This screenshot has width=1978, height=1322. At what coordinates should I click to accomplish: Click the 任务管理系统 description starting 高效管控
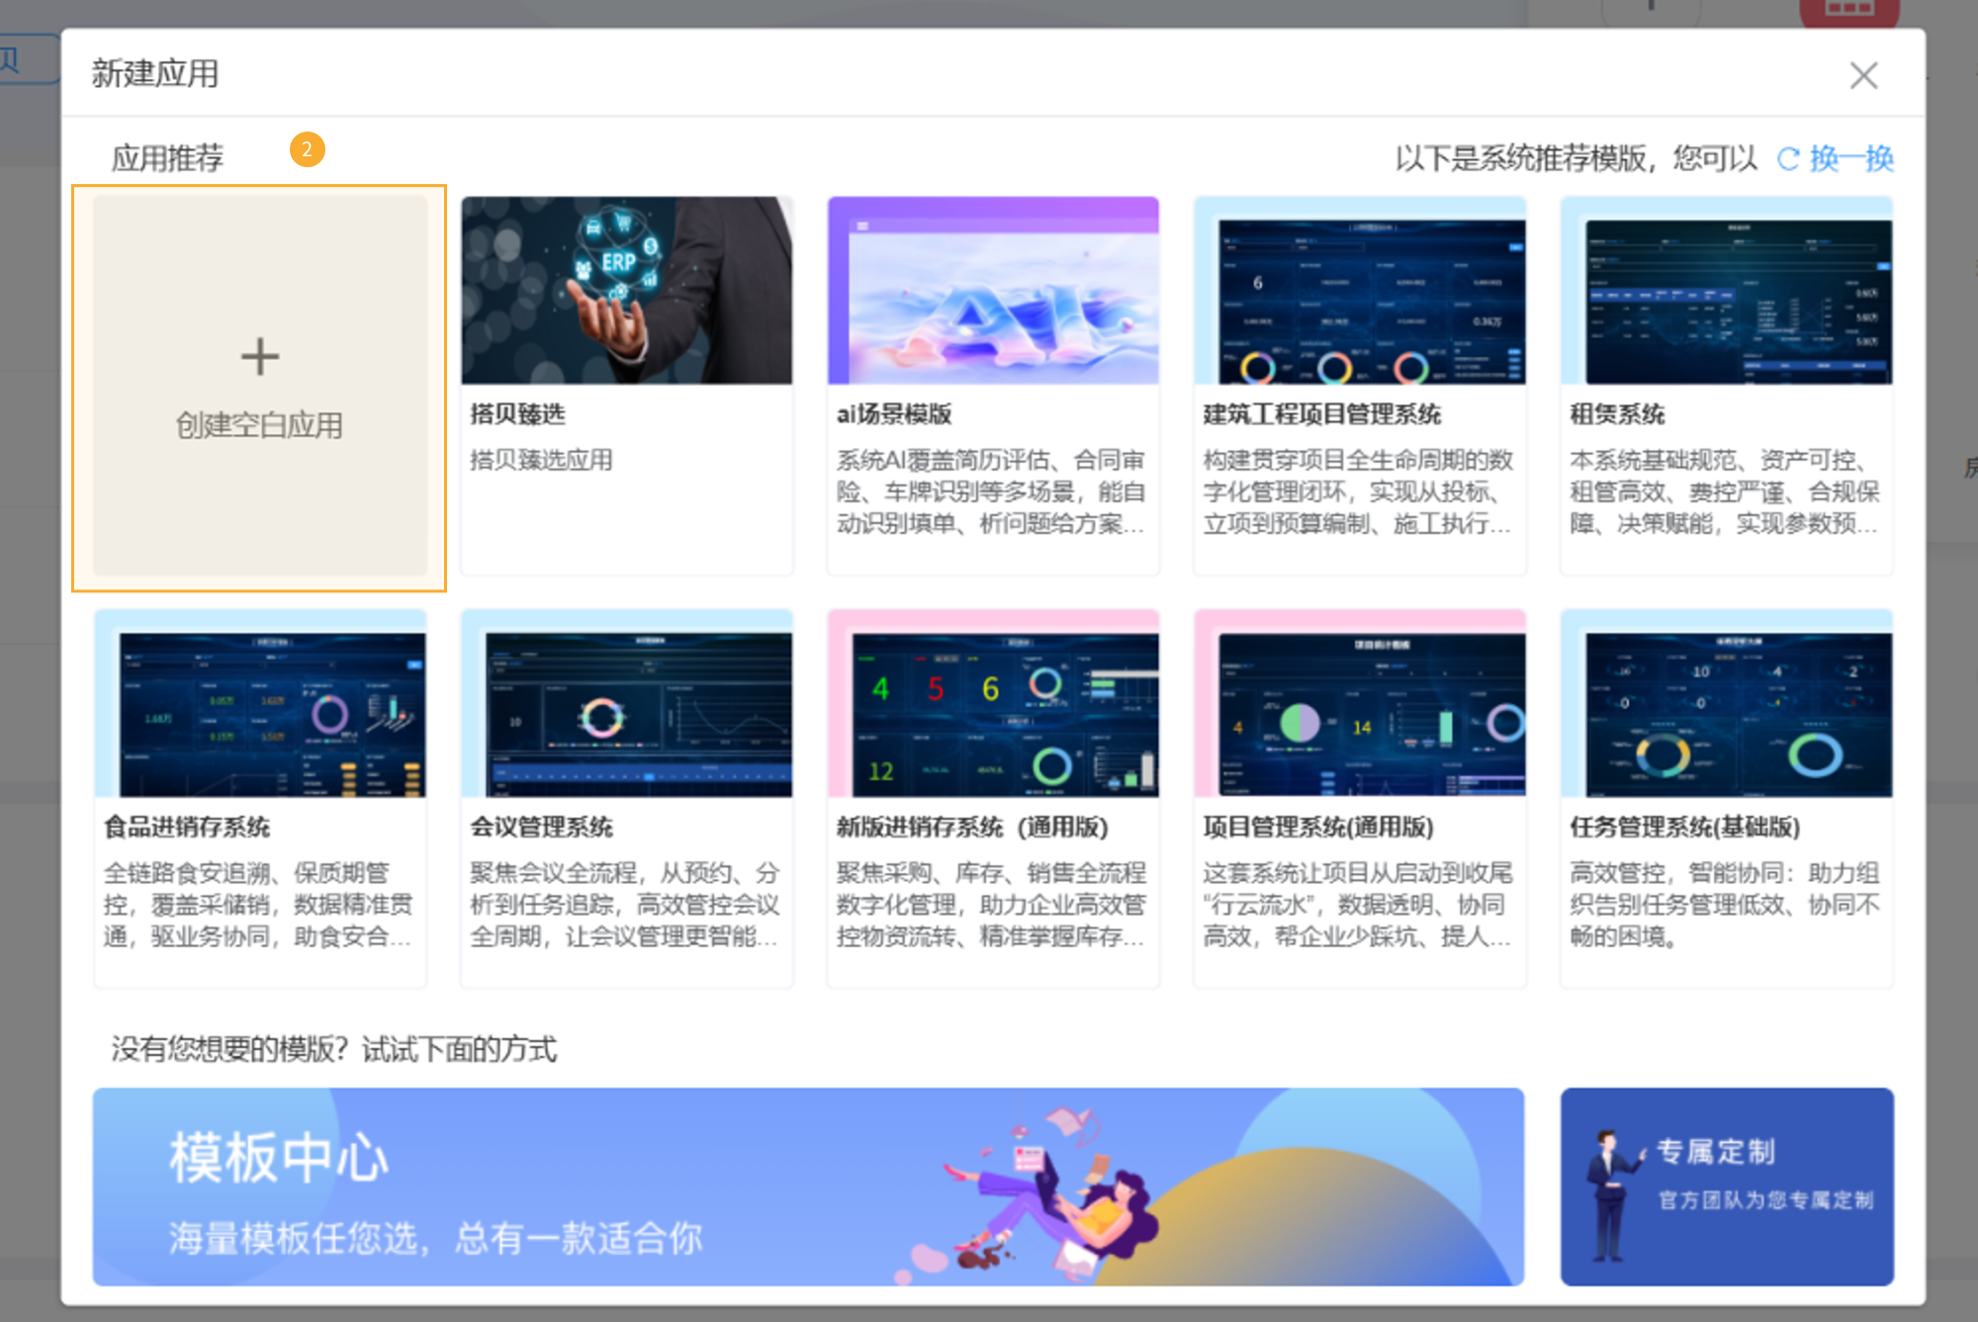pyautogui.click(x=1724, y=905)
